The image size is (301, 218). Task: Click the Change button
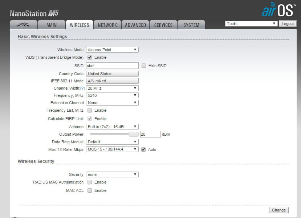(279, 210)
